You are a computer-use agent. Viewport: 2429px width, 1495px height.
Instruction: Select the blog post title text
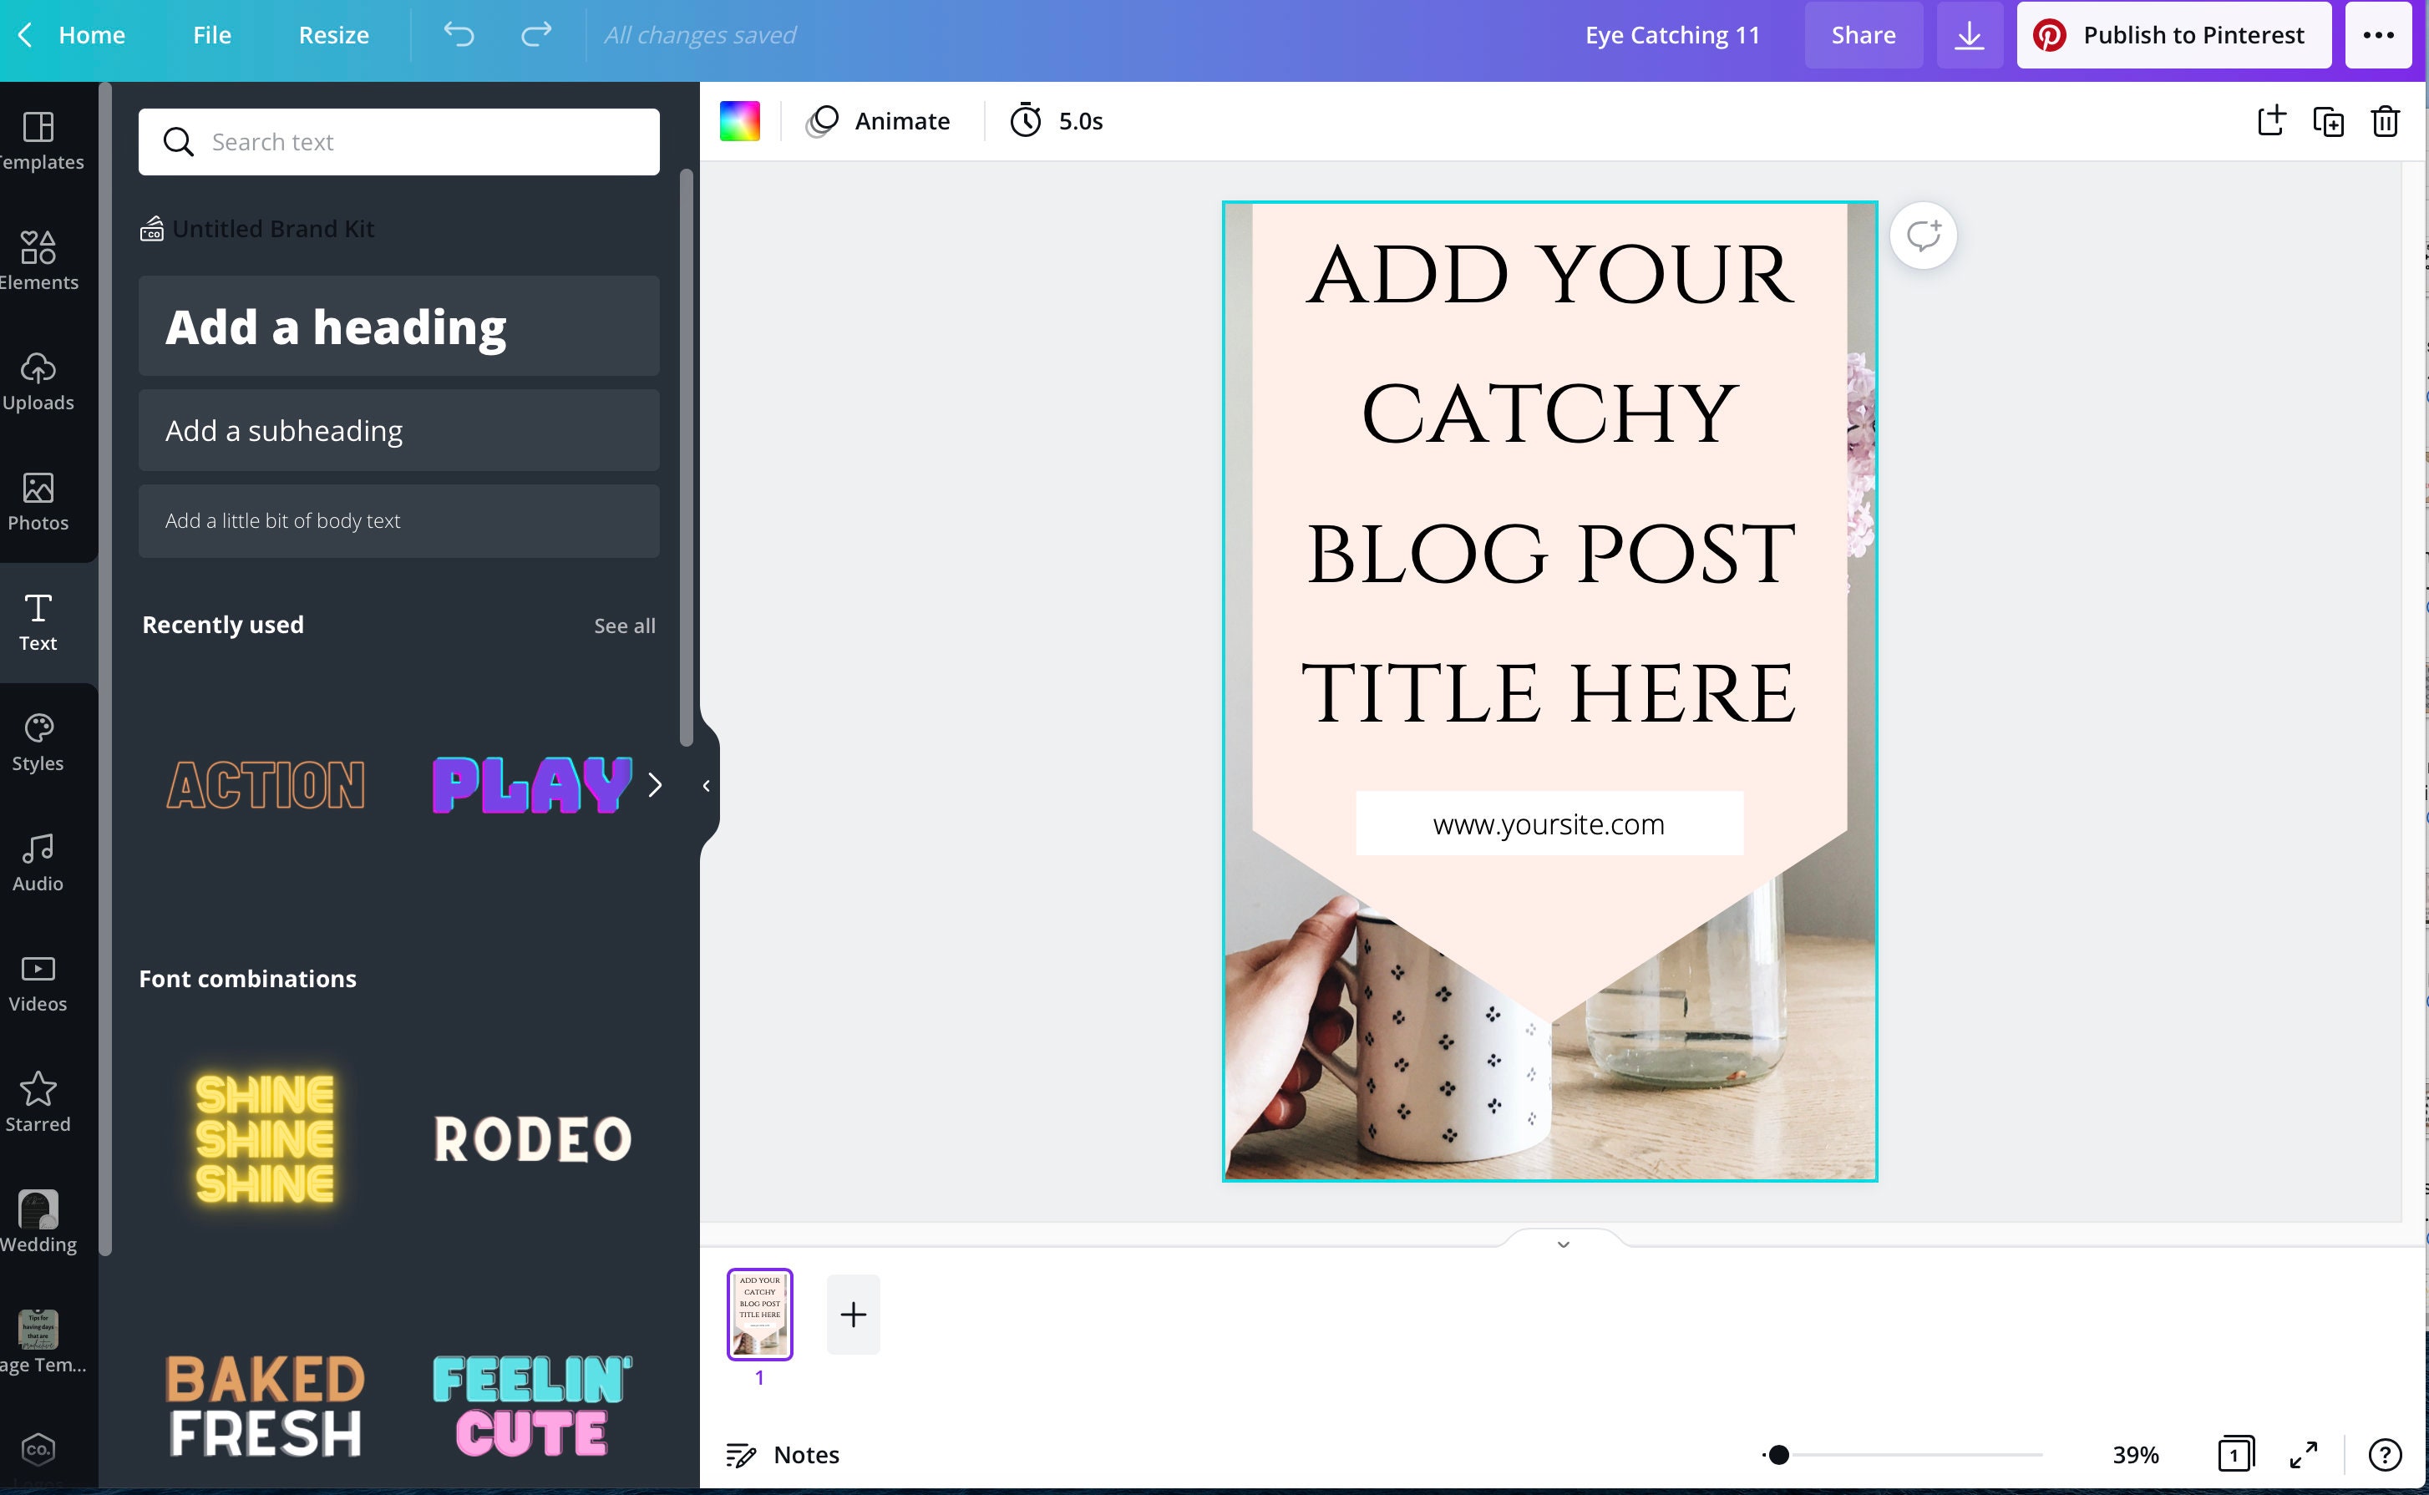[x=1548, y=483]
